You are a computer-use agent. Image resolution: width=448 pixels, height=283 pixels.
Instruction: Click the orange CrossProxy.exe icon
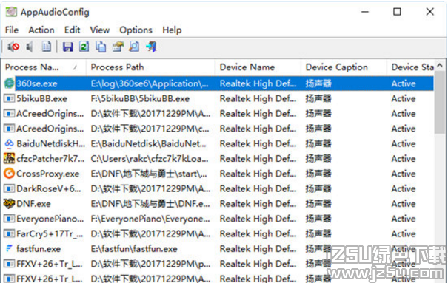pyautogui.click(x=9, y=174)
